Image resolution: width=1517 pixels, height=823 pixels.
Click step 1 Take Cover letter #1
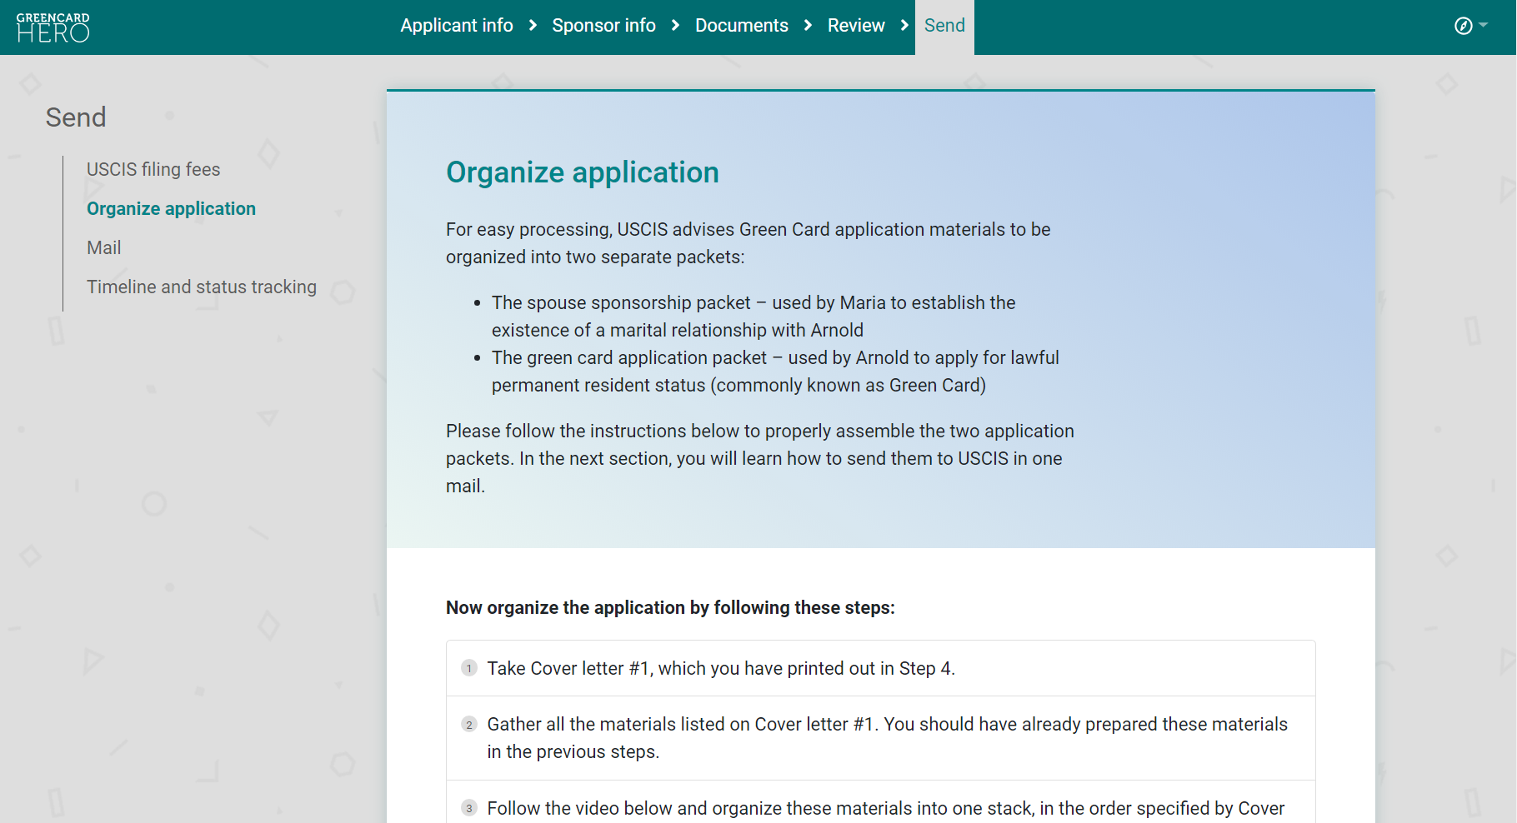881,668
